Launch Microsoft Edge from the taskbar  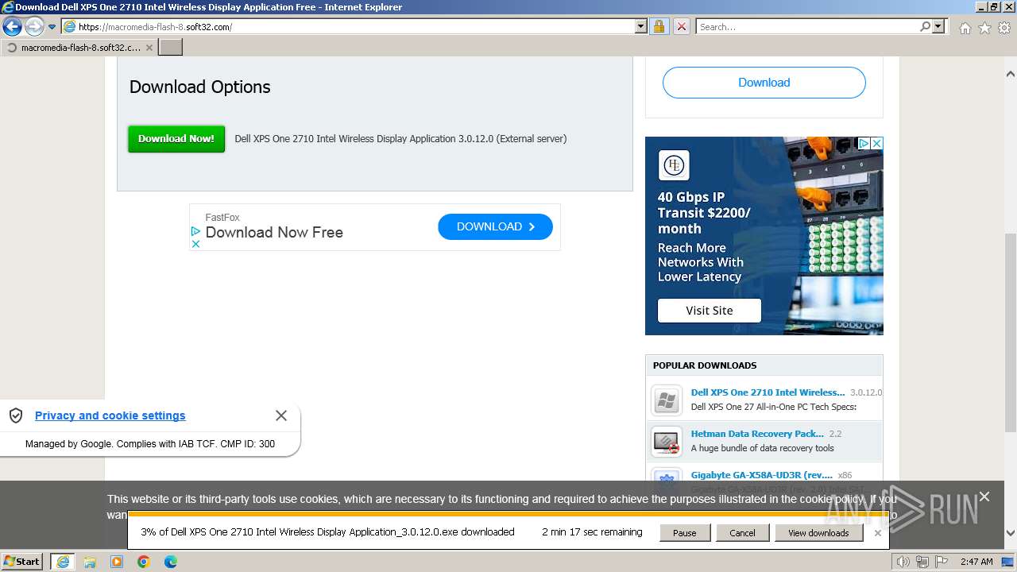tap(171, 562)
